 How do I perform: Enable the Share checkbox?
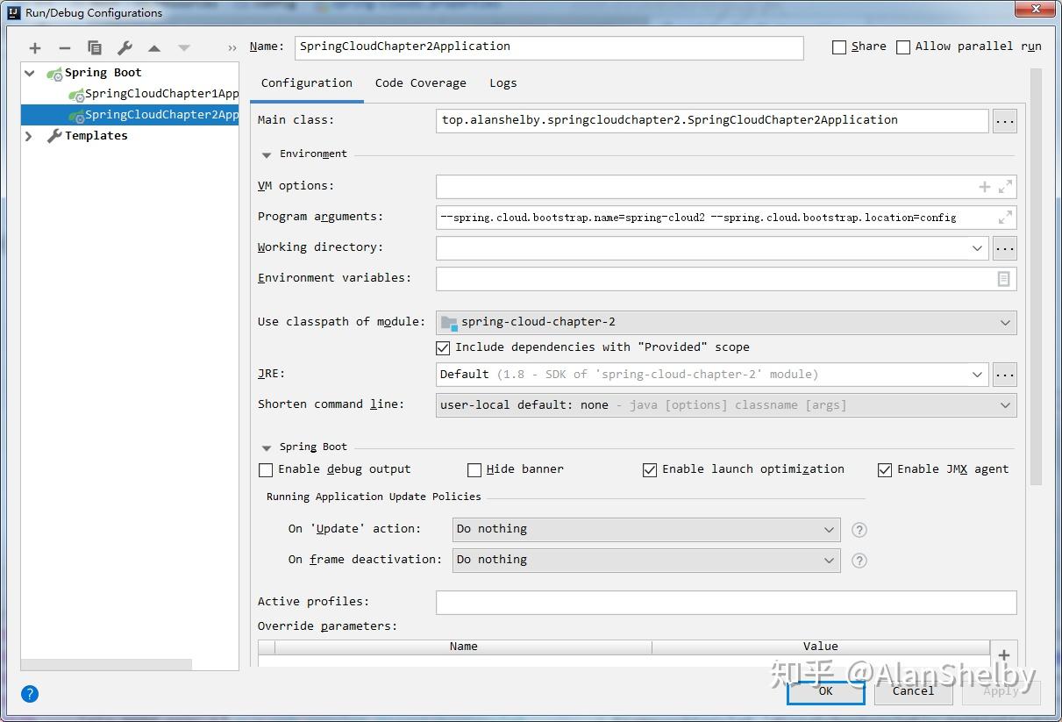coord(838,46)
